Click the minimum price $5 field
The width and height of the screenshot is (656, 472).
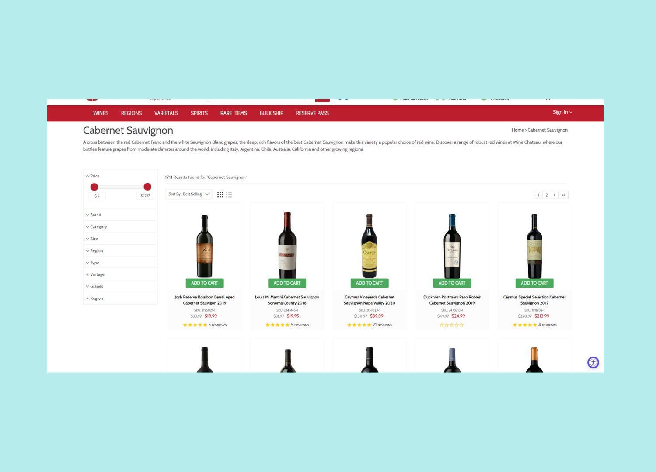pos(97,196)
